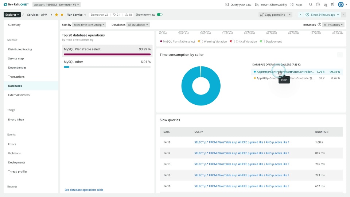Click See database operations table link

coord(84,190)
